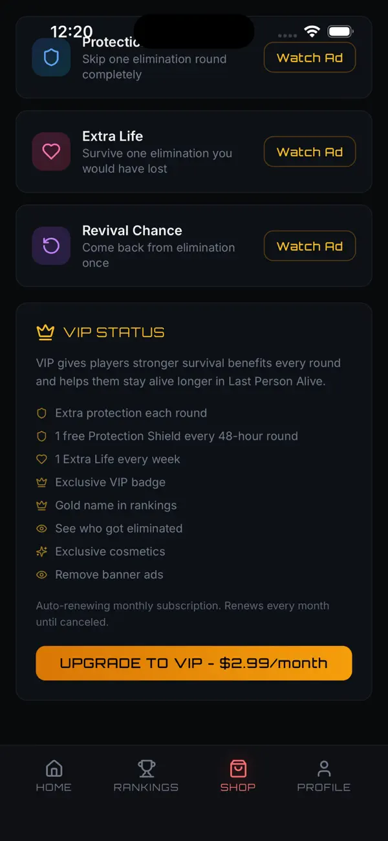
Task: Tap the Profile person icon
Action: point(324,768)
